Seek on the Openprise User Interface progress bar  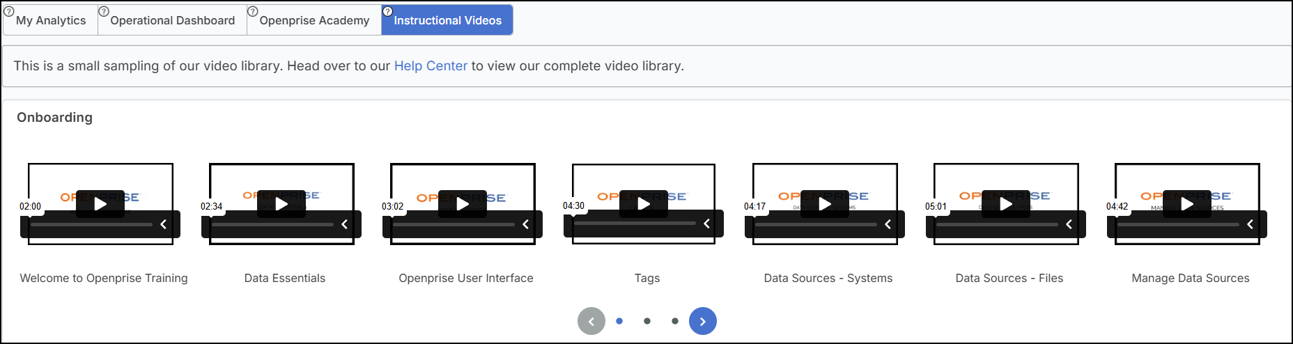coord(454,224)
